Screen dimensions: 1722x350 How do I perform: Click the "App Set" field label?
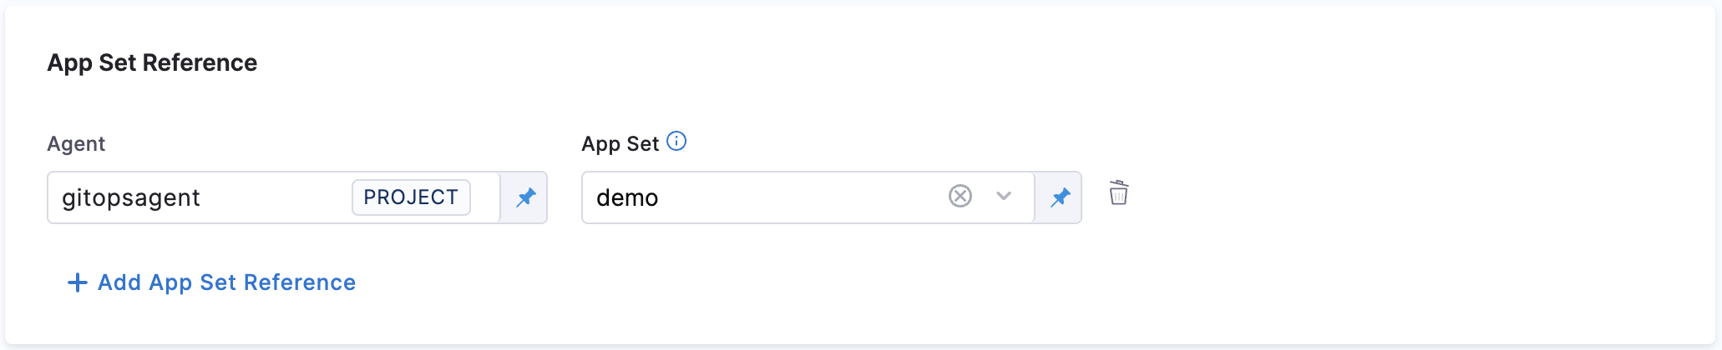click(x=620, y=144)
